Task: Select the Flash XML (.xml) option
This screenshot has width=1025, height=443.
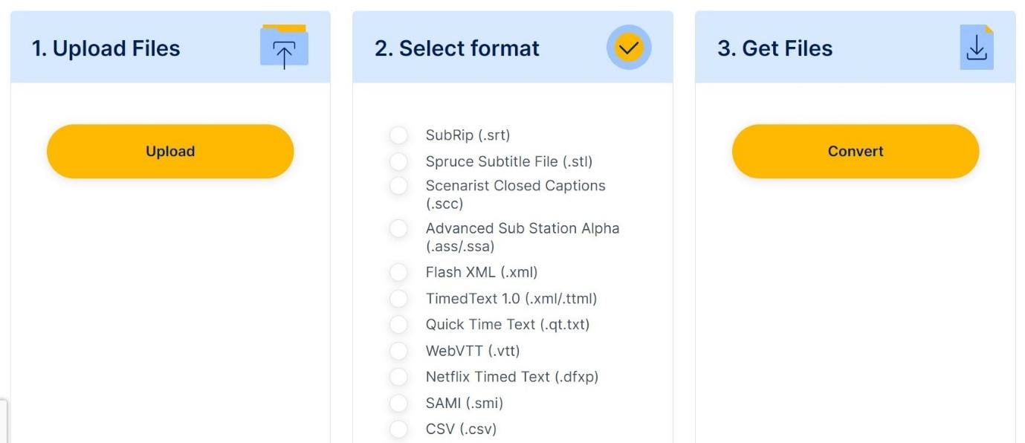Action: (399, 272)
